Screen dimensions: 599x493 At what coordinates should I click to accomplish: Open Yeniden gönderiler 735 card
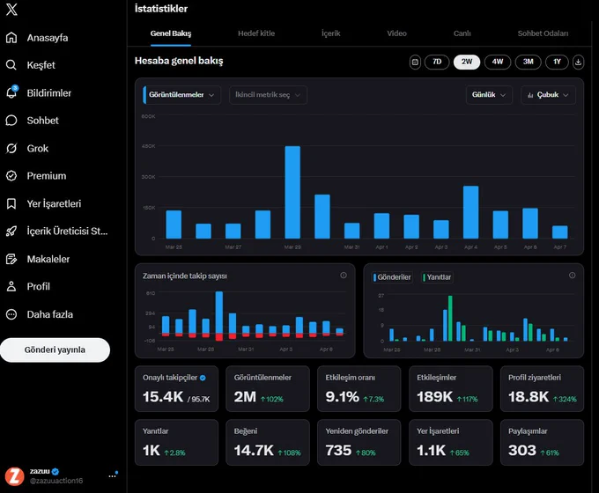click(359, 443)
